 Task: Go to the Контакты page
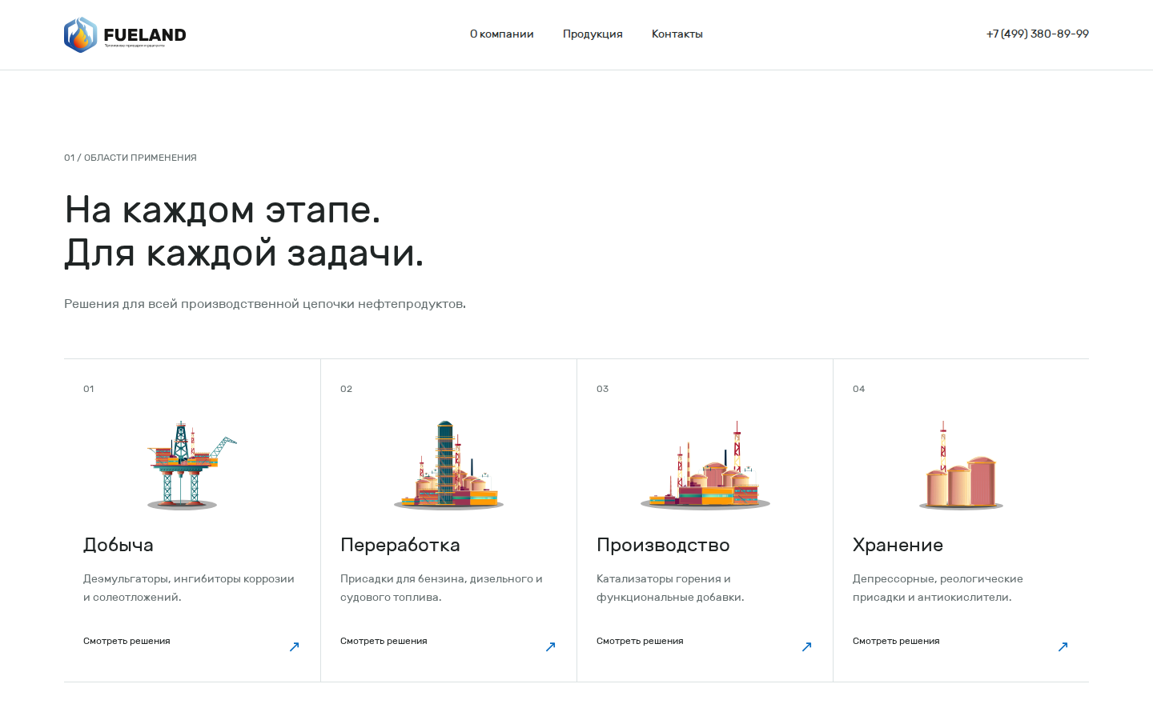pyautogui.click(x=677, y=34)
